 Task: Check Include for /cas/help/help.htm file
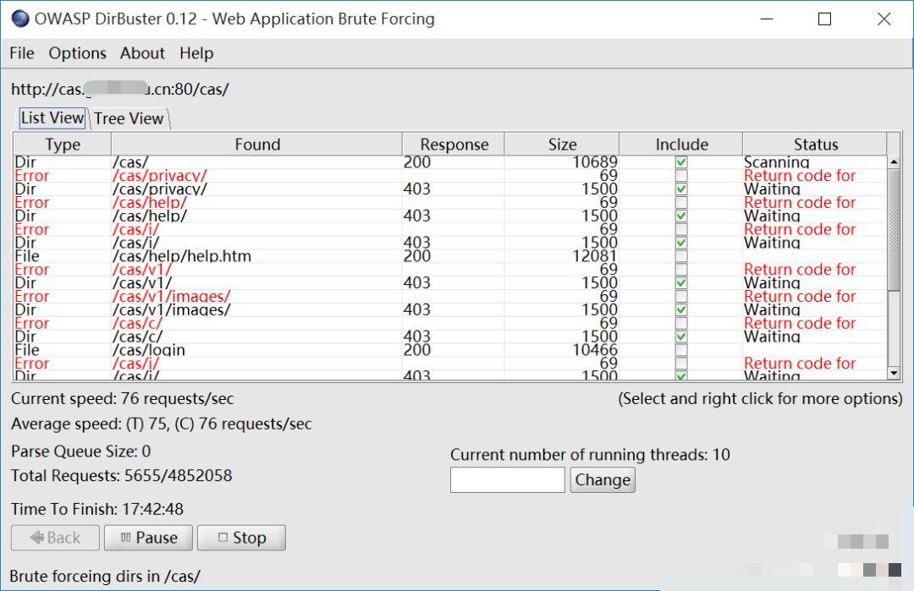click(x=680, y=255)
